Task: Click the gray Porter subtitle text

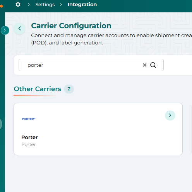Action: click(29, 144)
